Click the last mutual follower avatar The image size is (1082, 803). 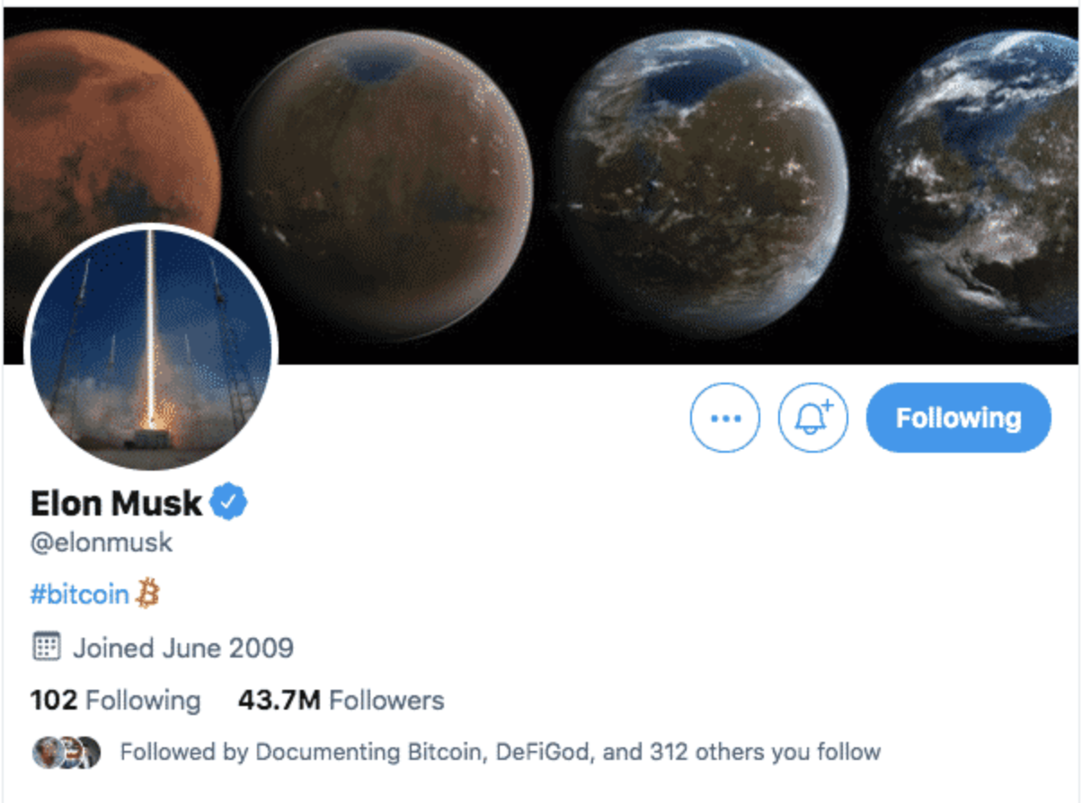(x=87, y=751)
